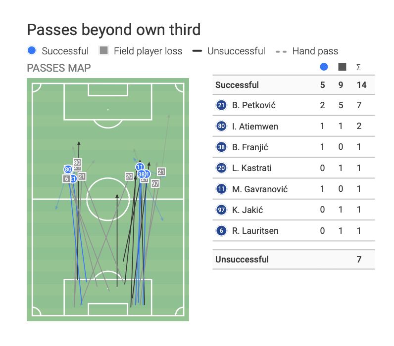Click L. Kastrati's number 20 table badge

click(x=221, y=168)
